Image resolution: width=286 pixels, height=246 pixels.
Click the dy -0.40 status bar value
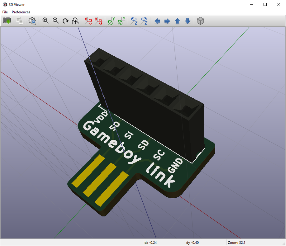193,242
